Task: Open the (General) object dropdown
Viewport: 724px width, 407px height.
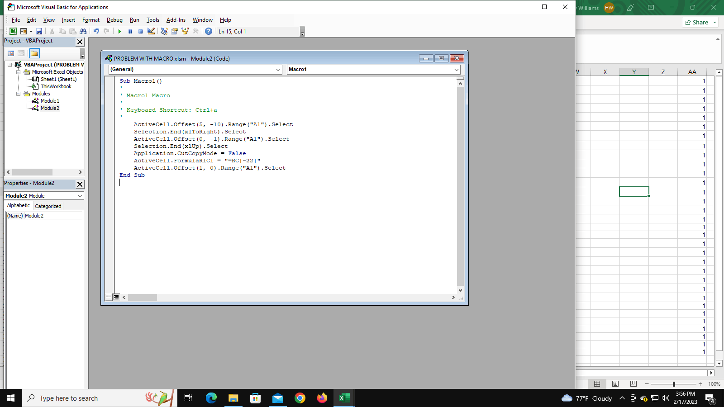Action: point(278,70)
